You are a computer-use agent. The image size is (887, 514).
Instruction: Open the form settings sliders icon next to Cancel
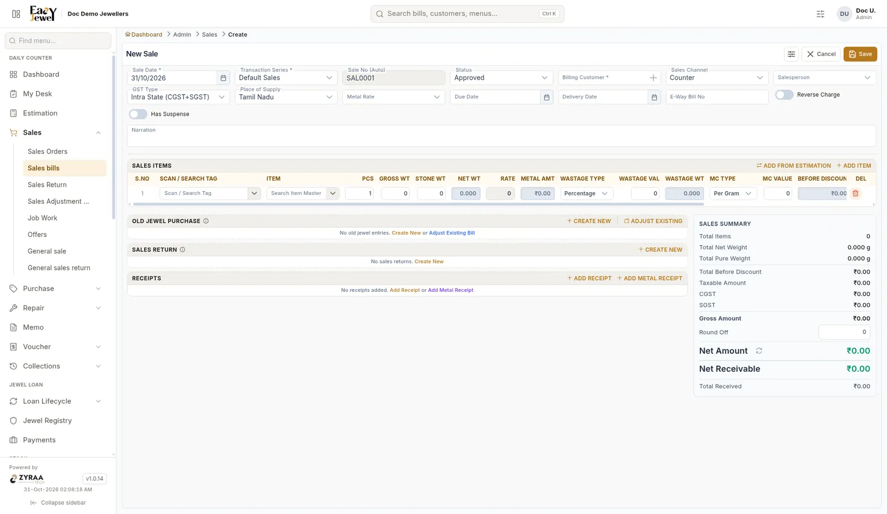tap(791, 54)
